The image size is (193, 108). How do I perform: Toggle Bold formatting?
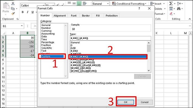point(23,12)
